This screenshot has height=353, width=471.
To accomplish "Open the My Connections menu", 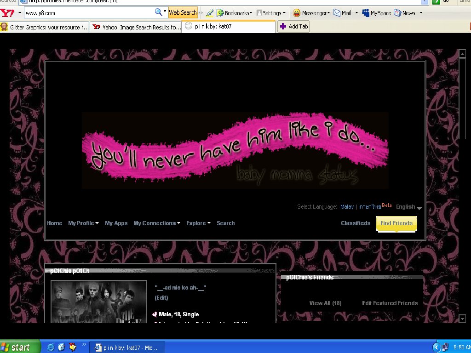I will point(157,223).
